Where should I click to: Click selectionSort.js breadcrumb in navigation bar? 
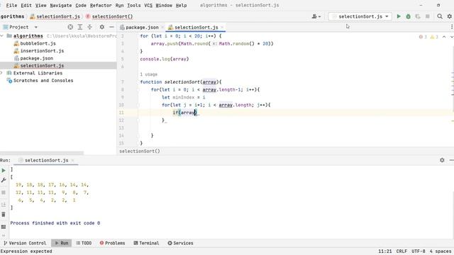(55, 16)
